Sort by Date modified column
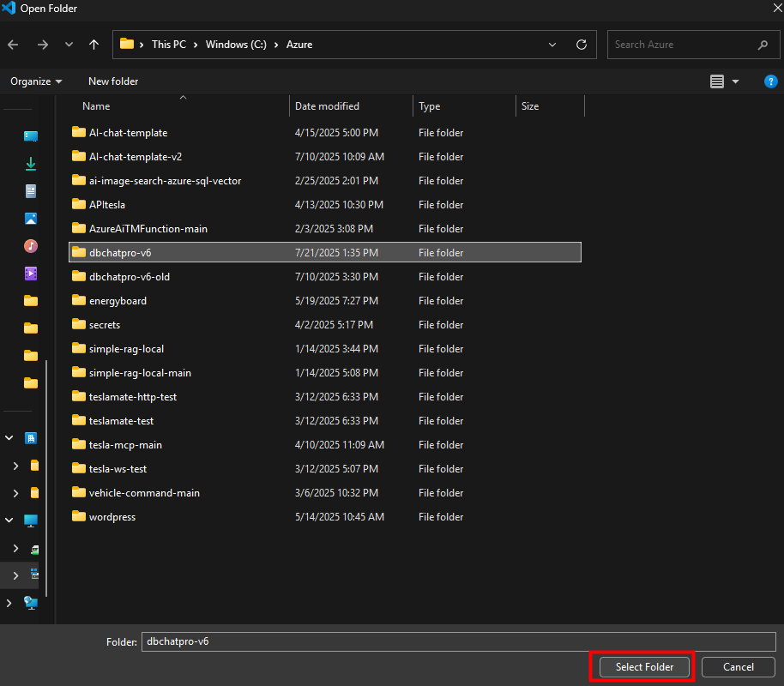784x686 pixels. [327, 106]
